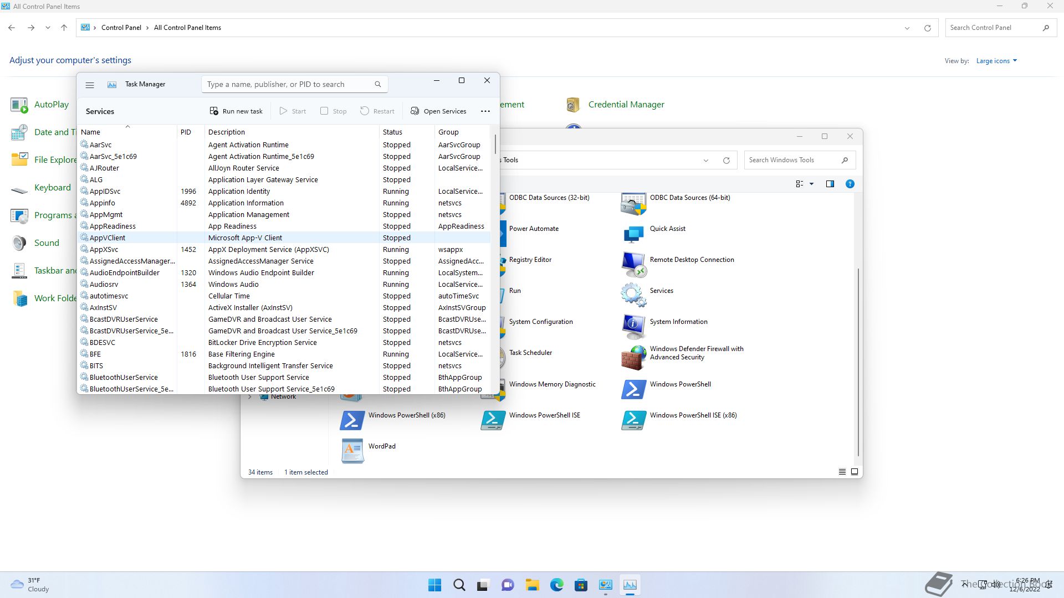This screenshot has width=1064, height=598.
Task: Open Sound settings in Control Panel
Action: coord(35,243)
